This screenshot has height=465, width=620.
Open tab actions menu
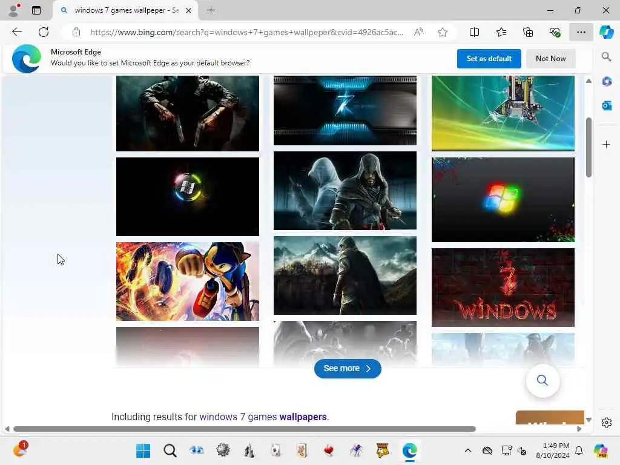[x=36, y=10]
